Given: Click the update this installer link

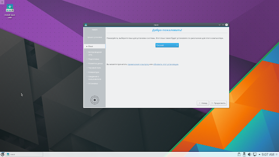Looking at the screenshot, I should (166, 64).
